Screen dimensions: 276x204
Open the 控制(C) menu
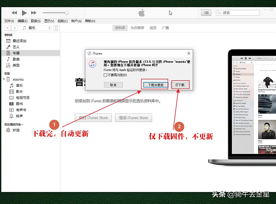point(63,21)
